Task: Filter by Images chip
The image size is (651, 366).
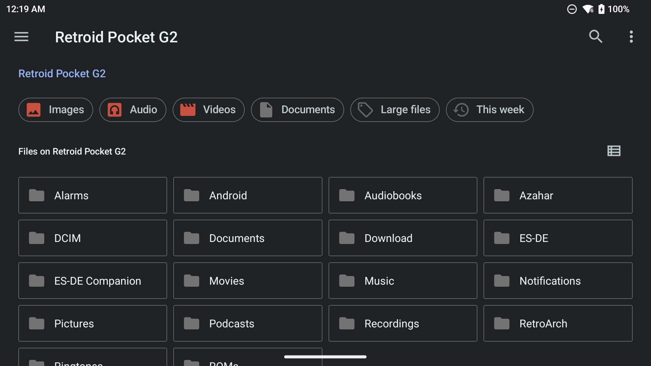Action: [x=56, y=110]
